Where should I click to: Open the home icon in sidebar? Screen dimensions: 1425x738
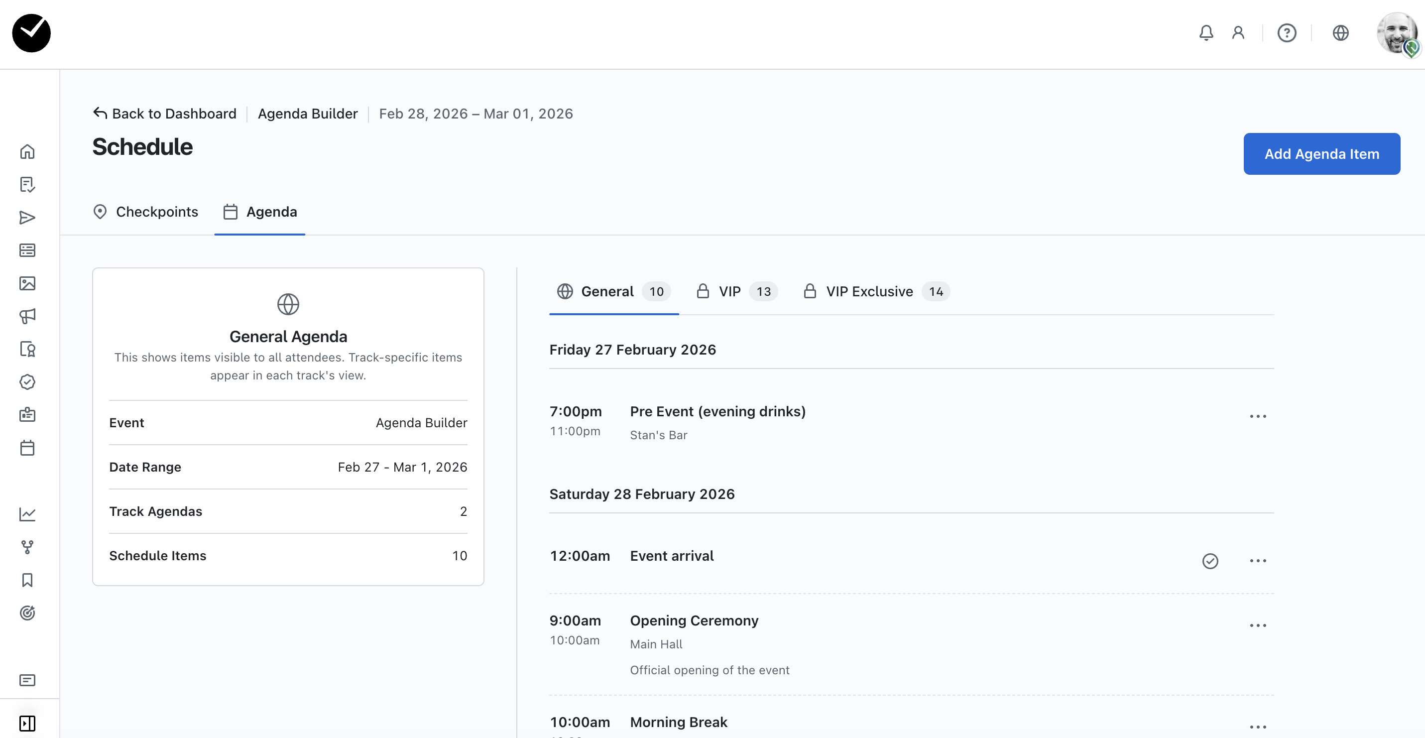pyautogui.click(x=27, y=151)
